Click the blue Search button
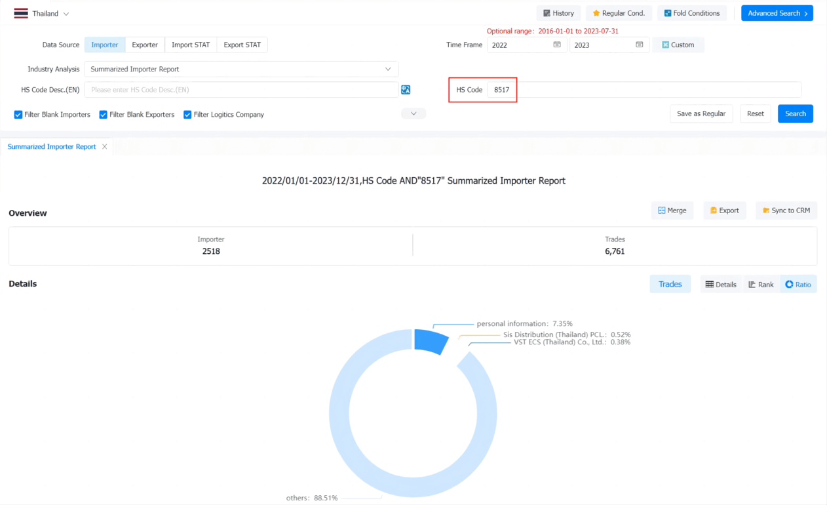 pos(796,113)
